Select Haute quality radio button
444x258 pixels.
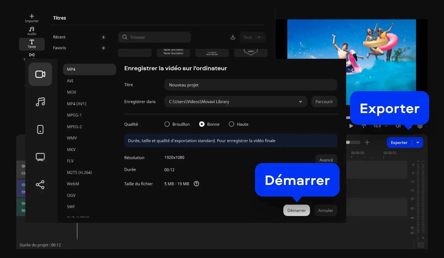[x=231, y=124]
